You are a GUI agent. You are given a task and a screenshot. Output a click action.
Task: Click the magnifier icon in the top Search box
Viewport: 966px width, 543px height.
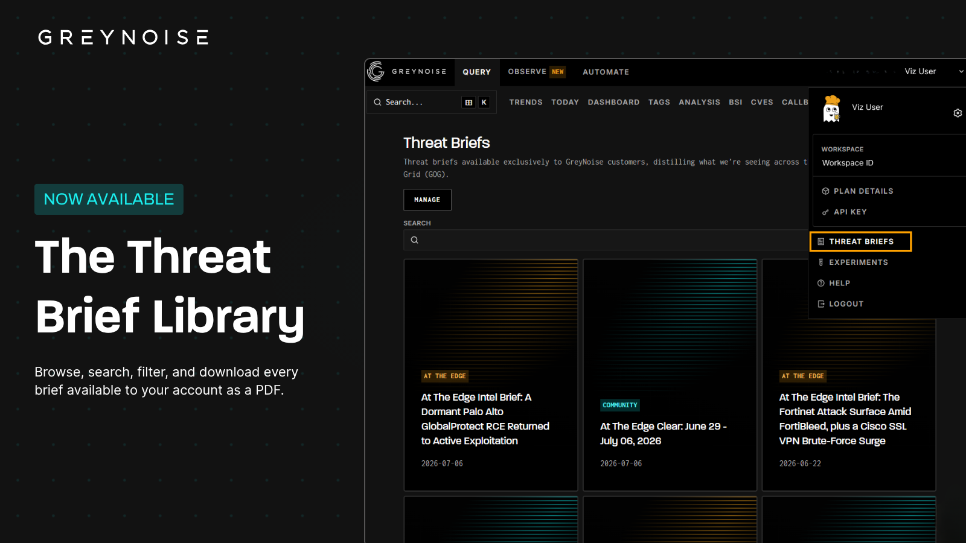tap(377, 102)
